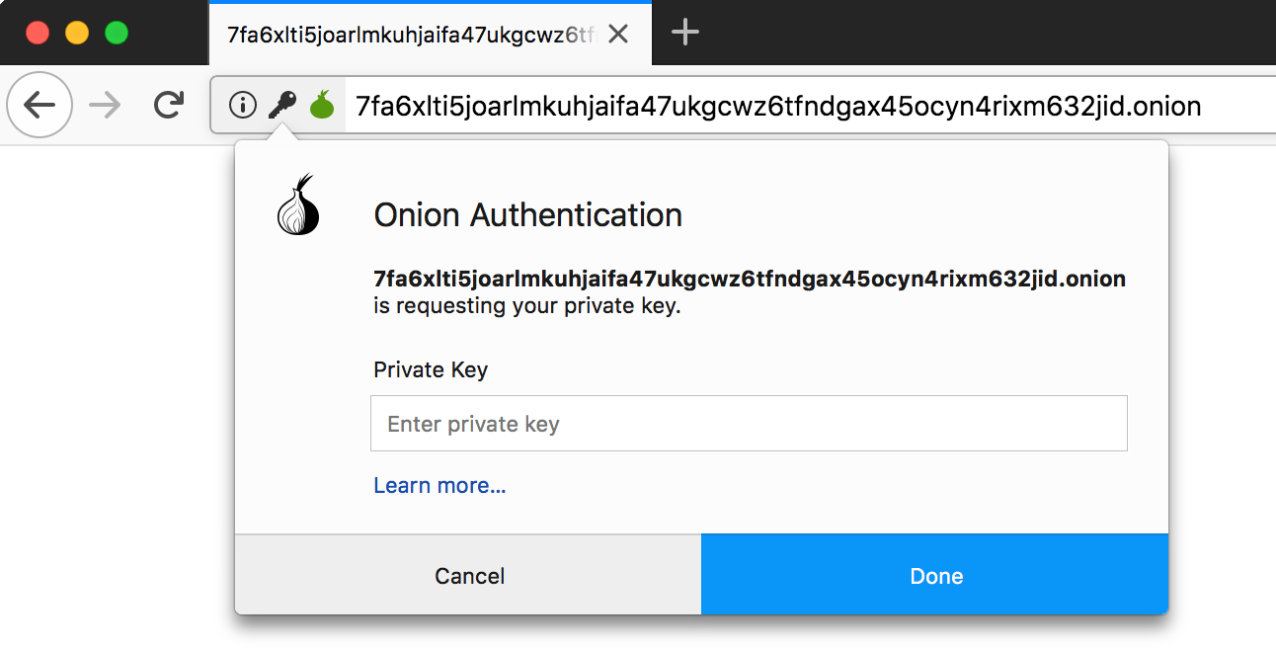Click the bold onion address in the dialog

click(750, 280)
